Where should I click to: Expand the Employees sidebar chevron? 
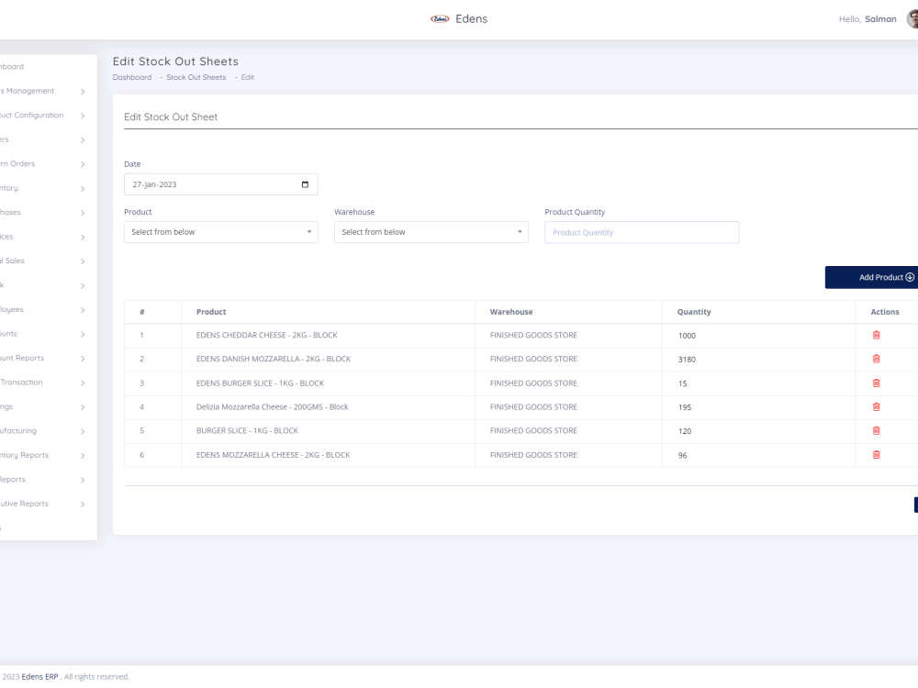[83, 310]
